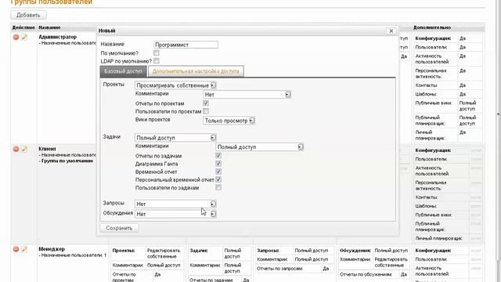Screen dimensions: 501x282
Task: Delete the Администратор group with red icon
Action: pyautogui.click(x=16, y=37)
